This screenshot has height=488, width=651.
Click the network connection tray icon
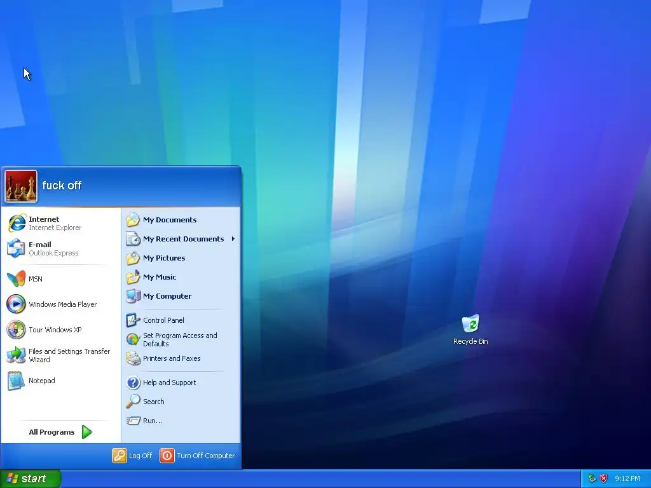(x=592, y=478)
